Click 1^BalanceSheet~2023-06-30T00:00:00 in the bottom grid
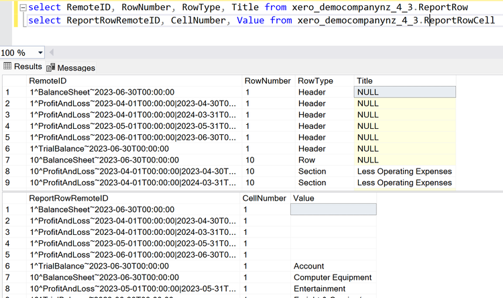503x298 pixels. pos(133,209)
